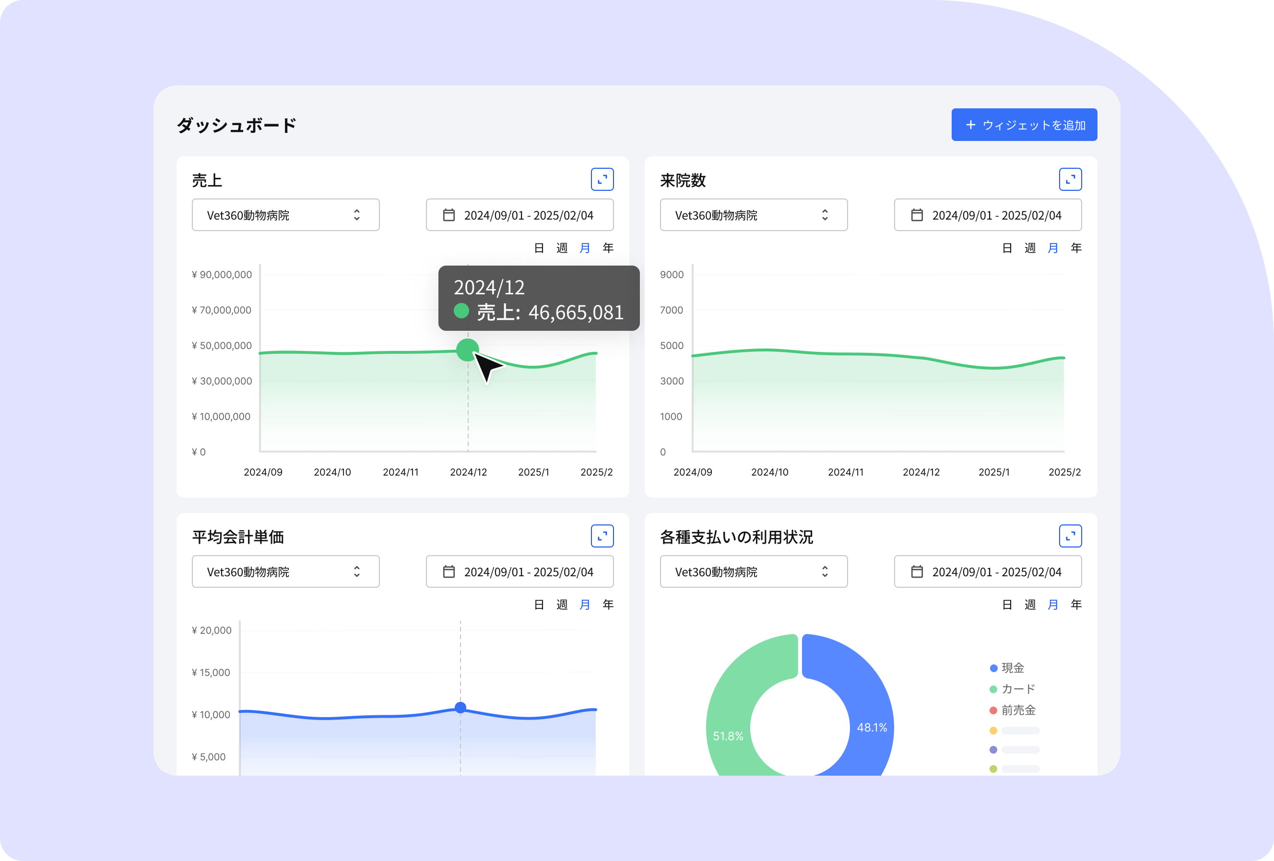The image size is (1274, 861).
Task: Open the date range picker in 来院数 widget
Action: click(987, 215)
